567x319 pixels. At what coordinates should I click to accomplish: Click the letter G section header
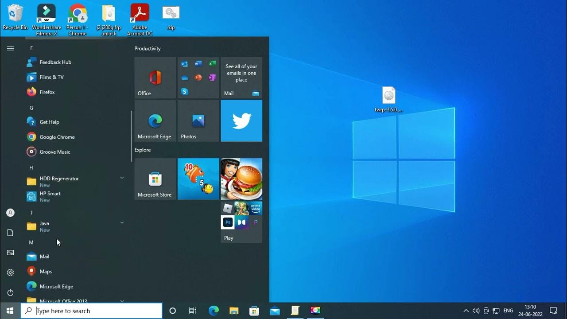point(31,108)
